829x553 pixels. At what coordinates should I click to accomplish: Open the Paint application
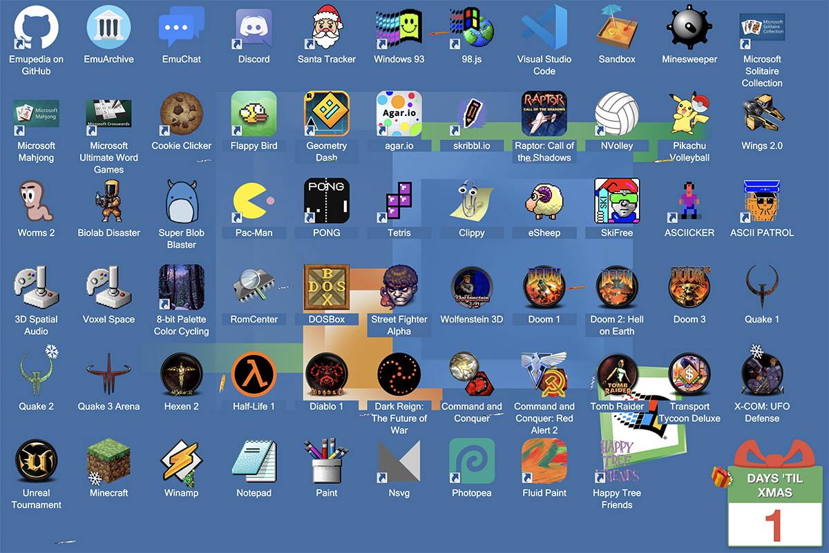pos(326,461)
